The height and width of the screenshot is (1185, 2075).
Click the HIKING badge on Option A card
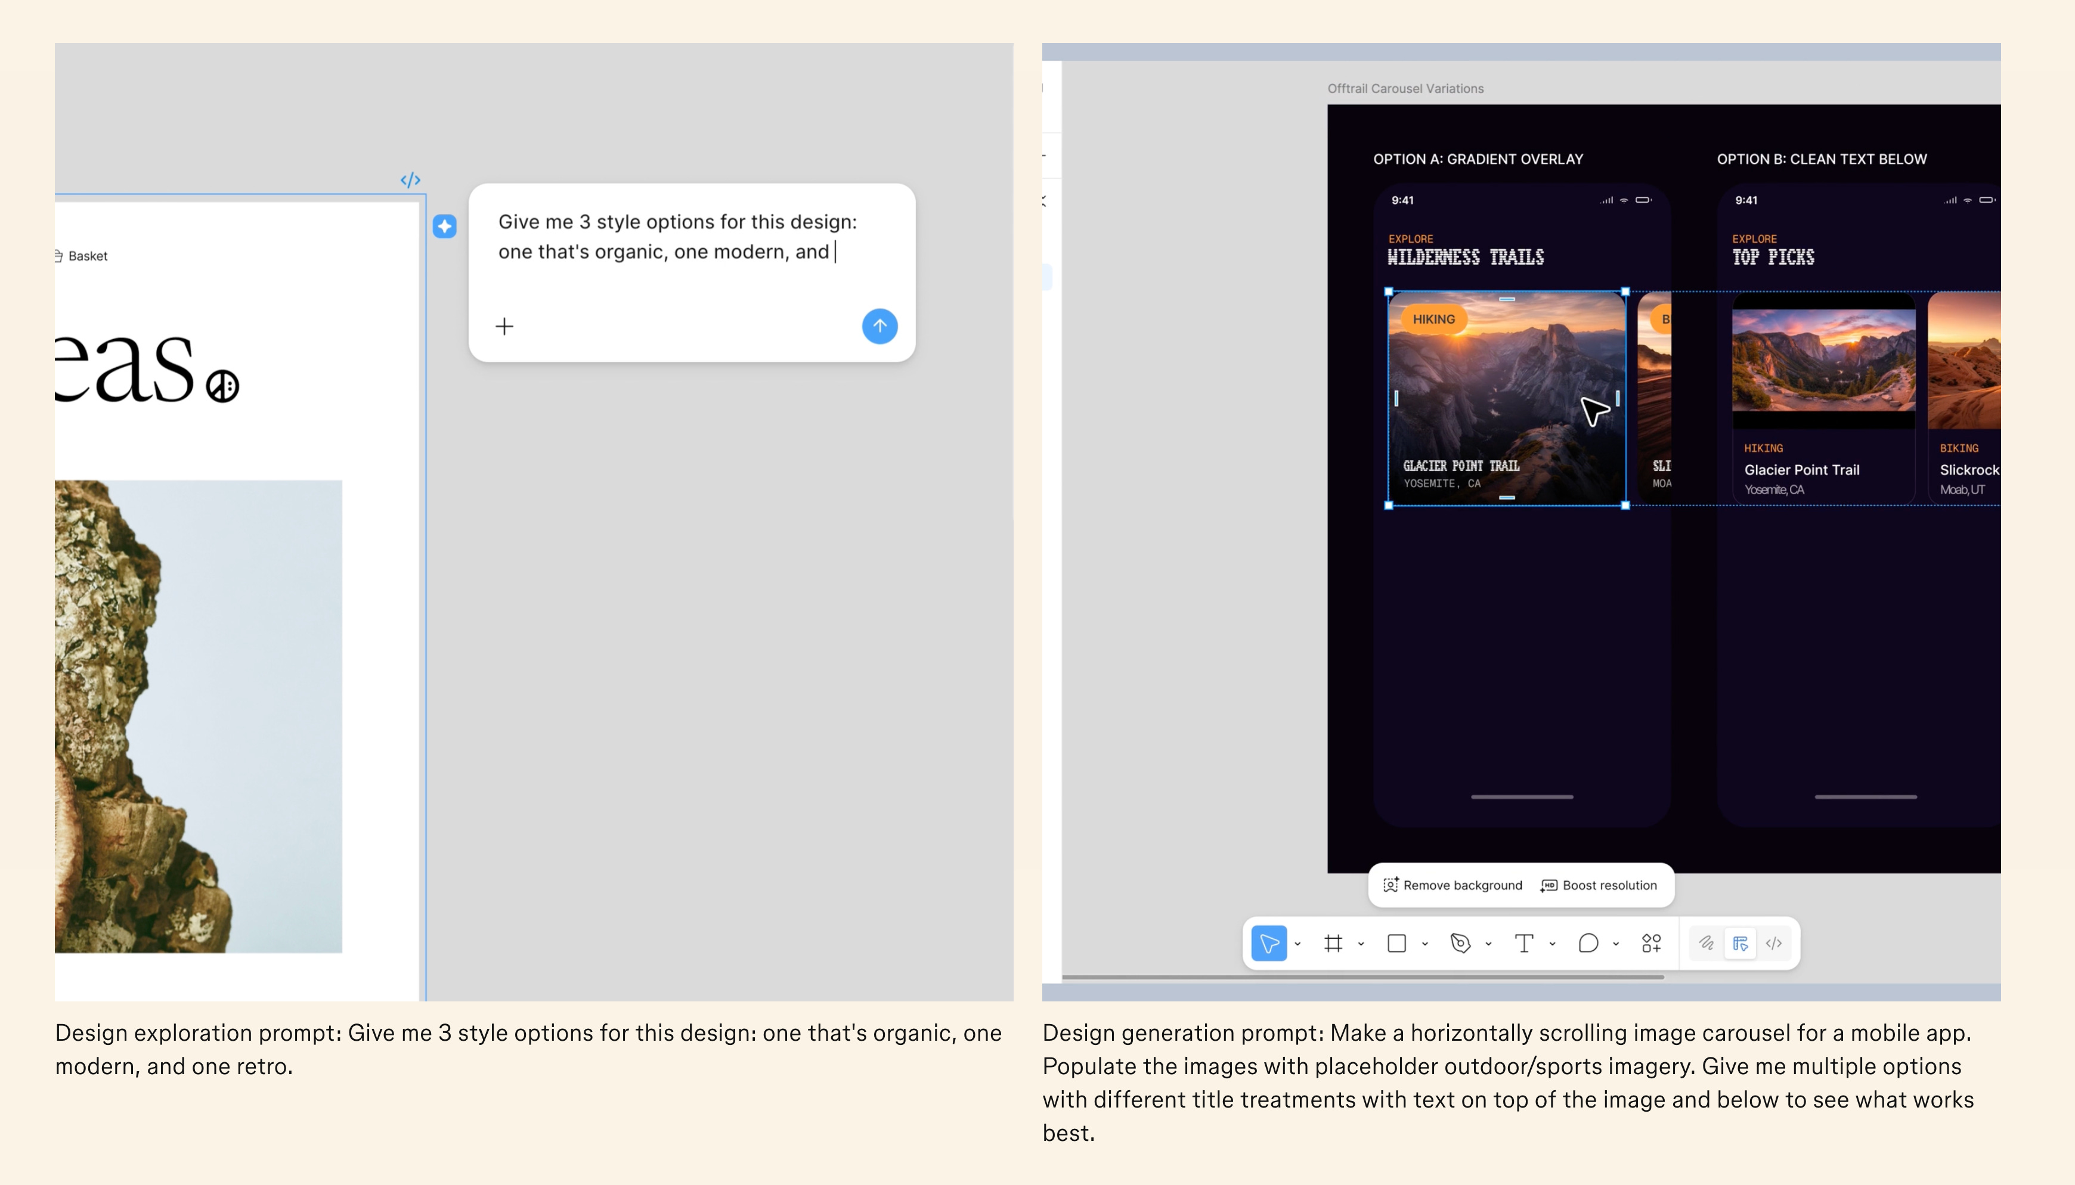[1435, 319]
